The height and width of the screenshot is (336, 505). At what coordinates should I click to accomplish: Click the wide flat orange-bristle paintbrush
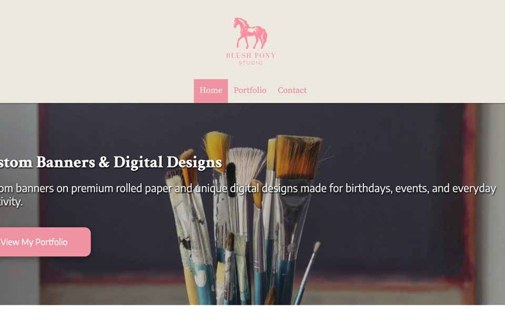(298, 157)
